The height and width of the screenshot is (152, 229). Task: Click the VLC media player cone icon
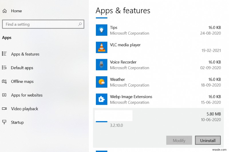pyautogui.click(x=102, y=47)
